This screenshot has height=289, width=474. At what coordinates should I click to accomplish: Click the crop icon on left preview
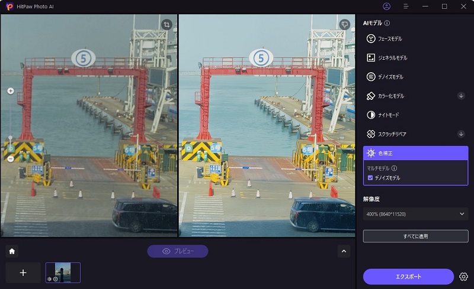click(167, 25)
